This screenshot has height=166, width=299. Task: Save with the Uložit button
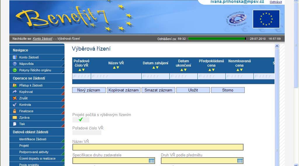coord(193,90)
